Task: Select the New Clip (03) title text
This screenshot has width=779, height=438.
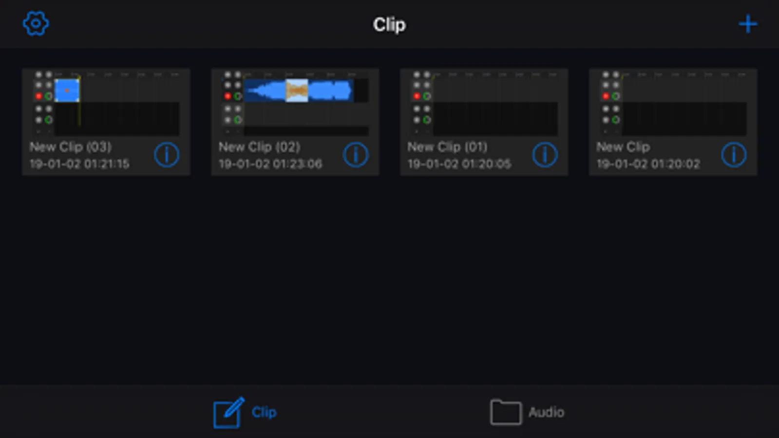Action: [71, 147]
